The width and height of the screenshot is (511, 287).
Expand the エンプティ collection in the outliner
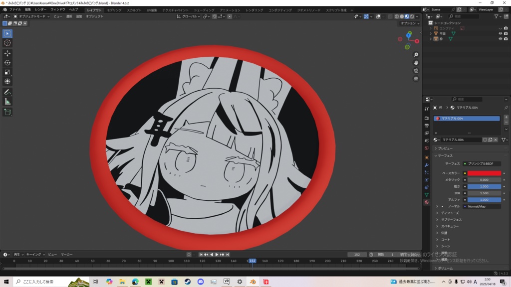pyautogui.click(x=431, y=28)
